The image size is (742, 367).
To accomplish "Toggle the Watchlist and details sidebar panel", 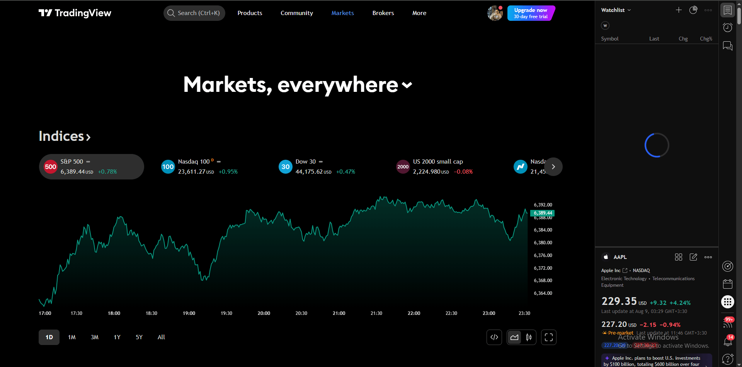I will (728, 10).
